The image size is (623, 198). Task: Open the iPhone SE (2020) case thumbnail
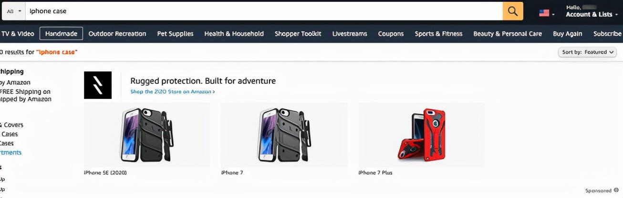tap(147, 135)
